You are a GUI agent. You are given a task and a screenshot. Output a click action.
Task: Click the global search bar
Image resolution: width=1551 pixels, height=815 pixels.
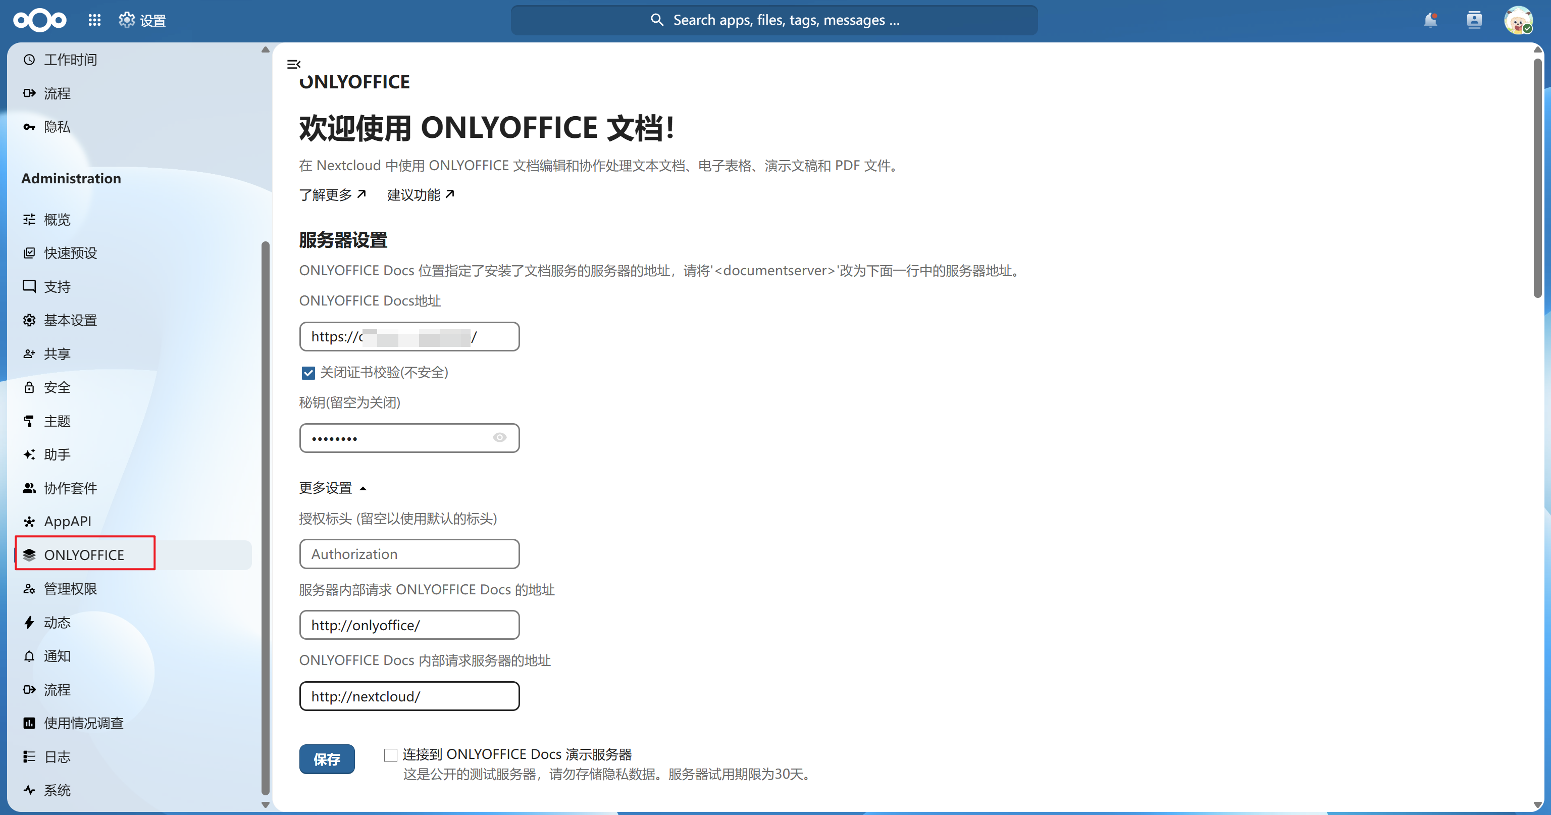point(774,20)
